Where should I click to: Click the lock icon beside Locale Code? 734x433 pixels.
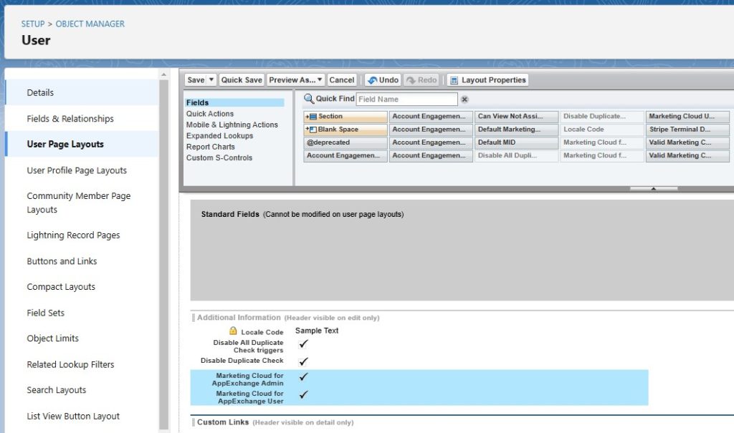[x=233, y=331]
